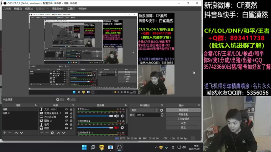Pop out the 转场特效 dock panel
Image resolution: width=271 pixels, height=152 pixels.
(x=162, y=105)
